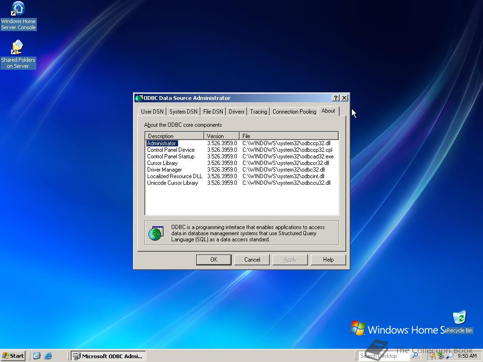Open the Connection Pooling tab

(294, 111)
